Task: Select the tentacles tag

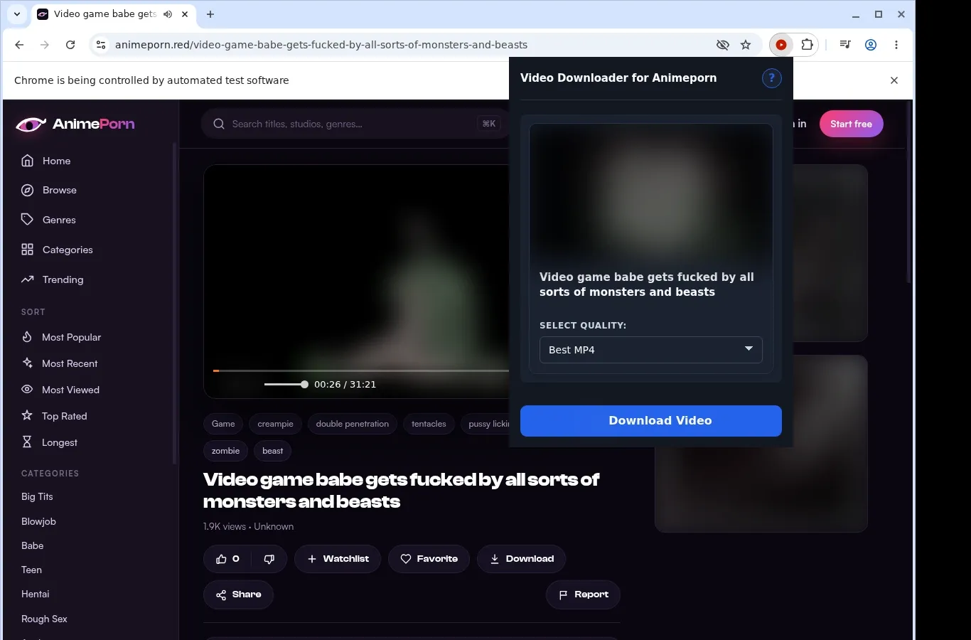Action: tap(429, 424)
